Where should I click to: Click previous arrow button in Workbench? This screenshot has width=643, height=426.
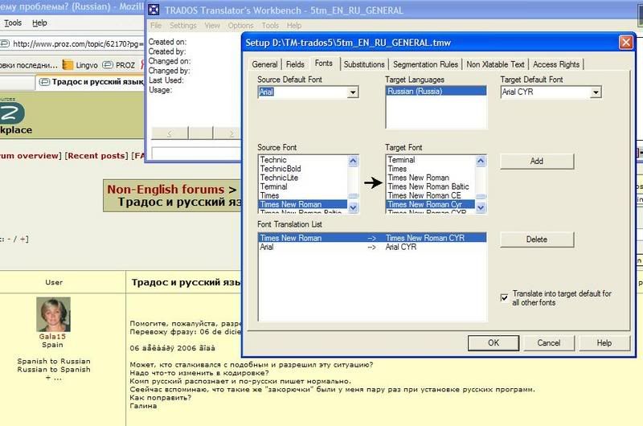[170, 133]
